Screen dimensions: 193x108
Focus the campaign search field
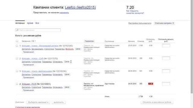click(x=38, y=30)
